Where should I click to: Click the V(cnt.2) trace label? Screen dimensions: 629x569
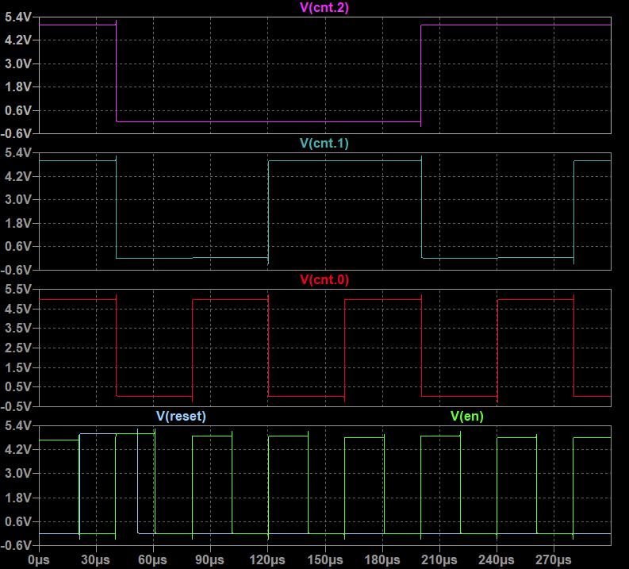[325, 7]
